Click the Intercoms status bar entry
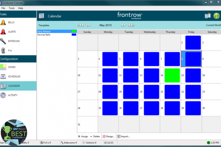 pyautogui.click(x=69, y=143)
